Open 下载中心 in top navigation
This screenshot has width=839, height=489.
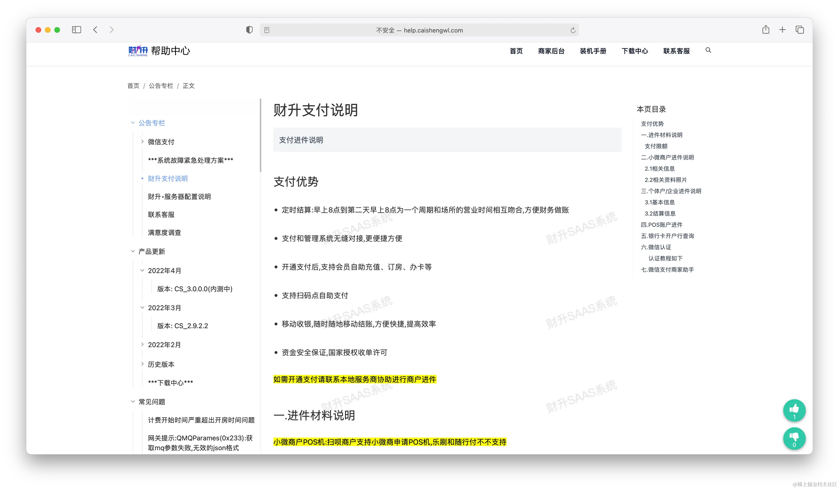tap(635, 51)
